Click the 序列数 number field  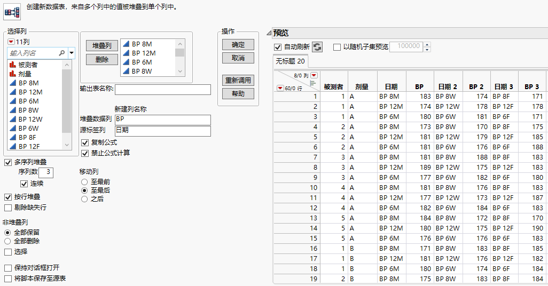pyautogui.click(x=46, y=172)
